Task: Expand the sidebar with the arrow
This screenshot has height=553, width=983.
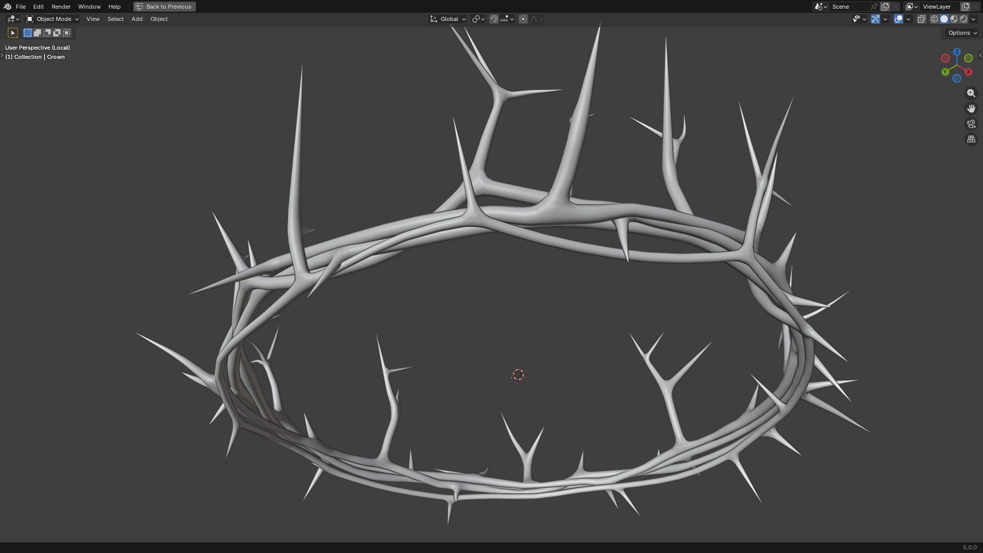Action: 980,55
